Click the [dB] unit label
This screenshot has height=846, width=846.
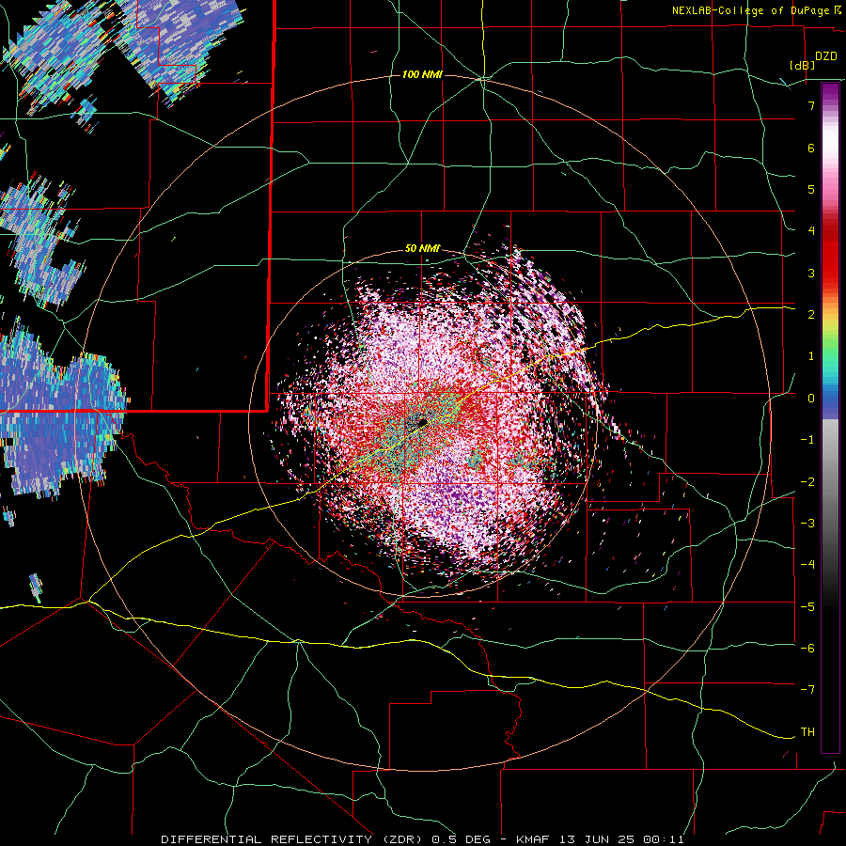(x=802, y=65)
